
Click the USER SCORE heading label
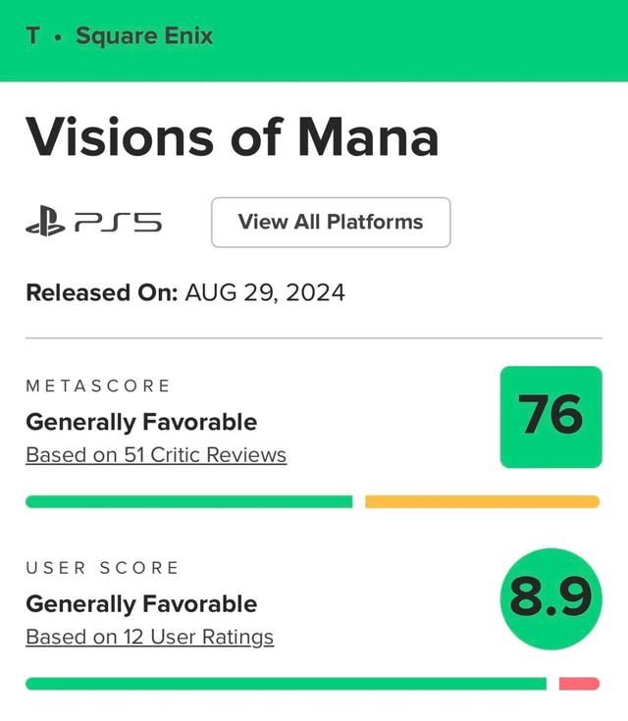click(x=103, y=568)
